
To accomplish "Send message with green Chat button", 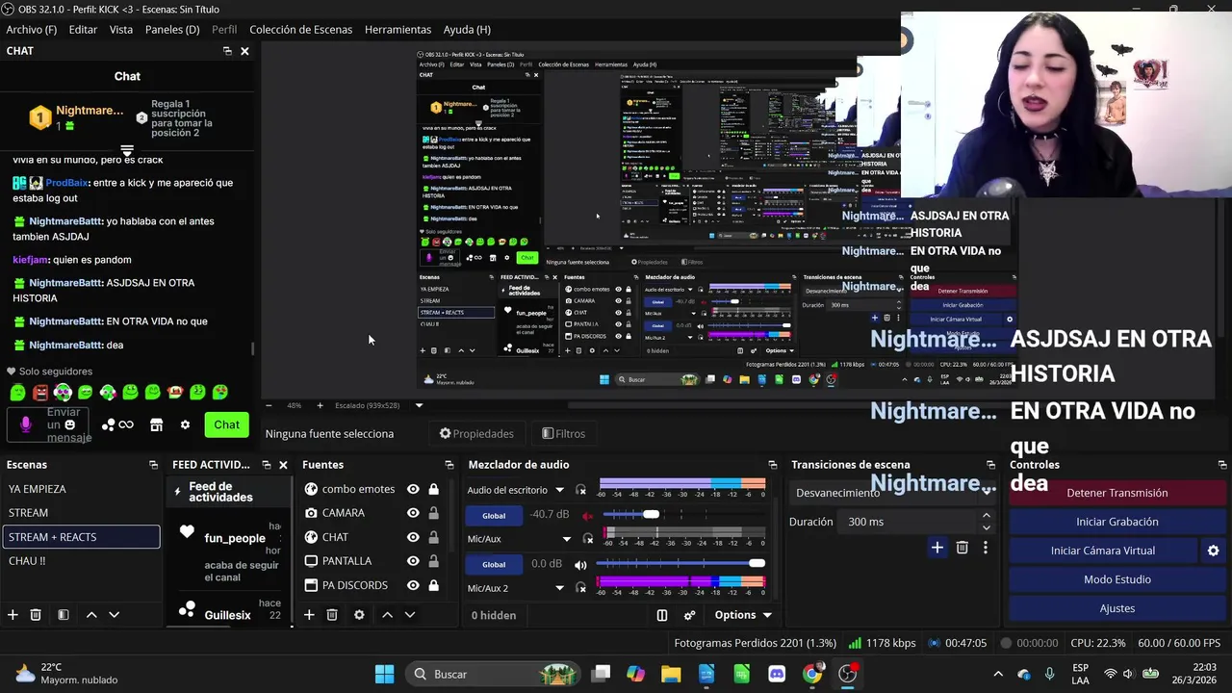I will [227, 424].
